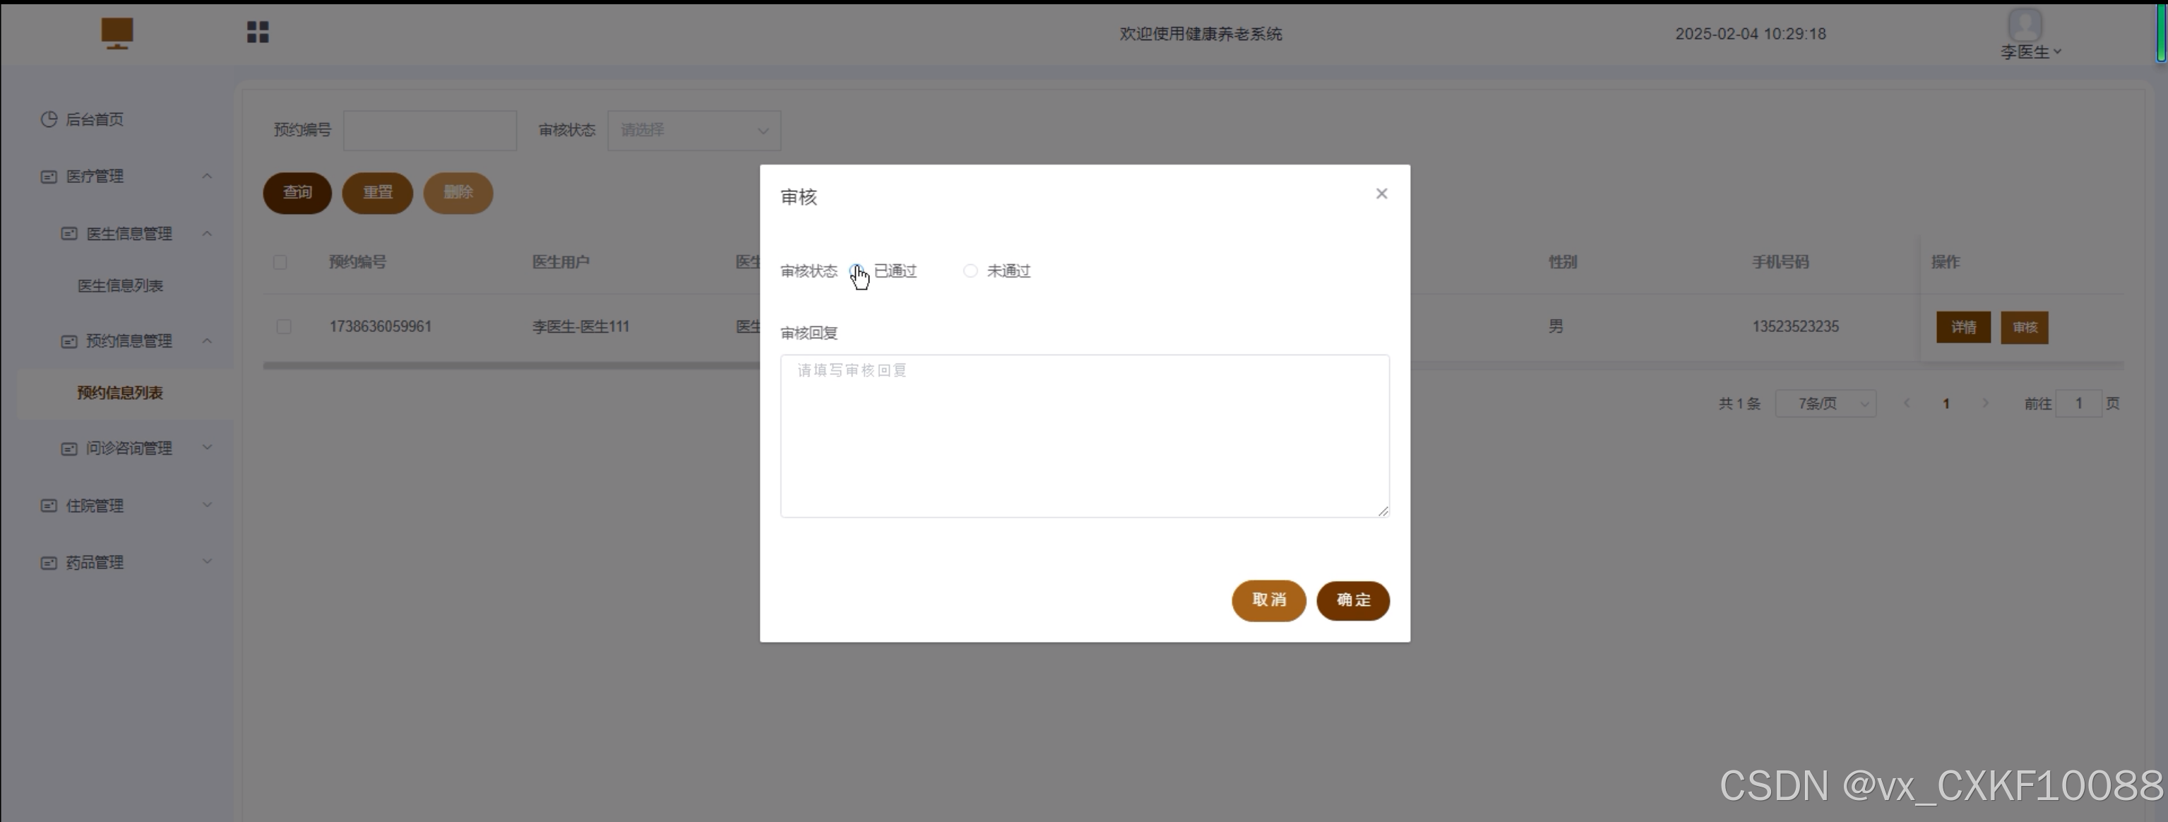
Task: Close the 审核 dialog with X
Action: [x=1381, y=193]
